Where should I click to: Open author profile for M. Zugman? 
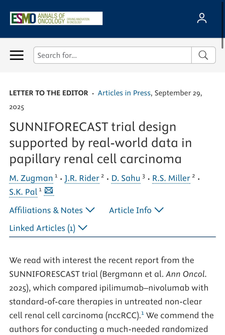pyautogui.click(x=31, y=178)
